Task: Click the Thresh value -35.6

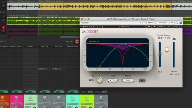Action: pyautogui.click(x=160, y=38)
